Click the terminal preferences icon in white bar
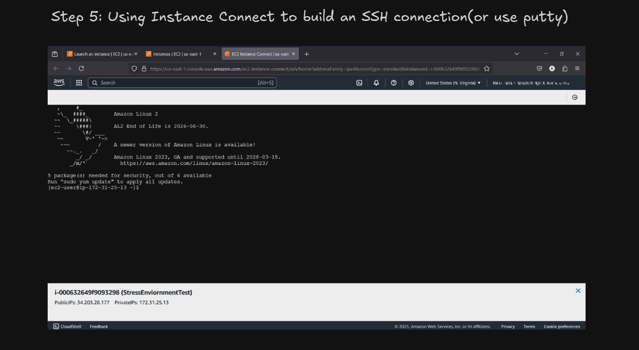639x350 pixels. [x=575, y=97]
